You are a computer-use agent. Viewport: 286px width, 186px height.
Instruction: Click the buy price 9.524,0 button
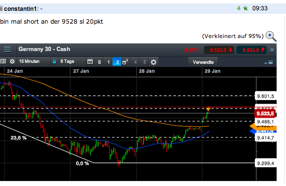coord(252,50)
